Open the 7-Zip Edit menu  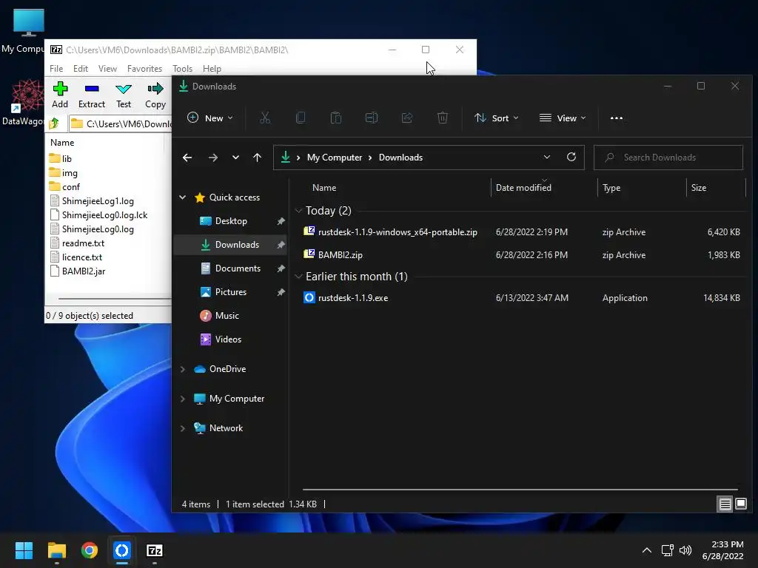[x=81, y=69]
